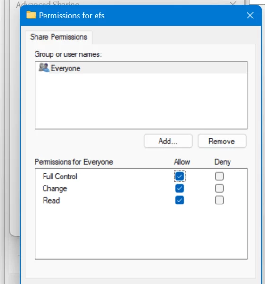Close the Permissions for efs dialog

tap(250, 16)
